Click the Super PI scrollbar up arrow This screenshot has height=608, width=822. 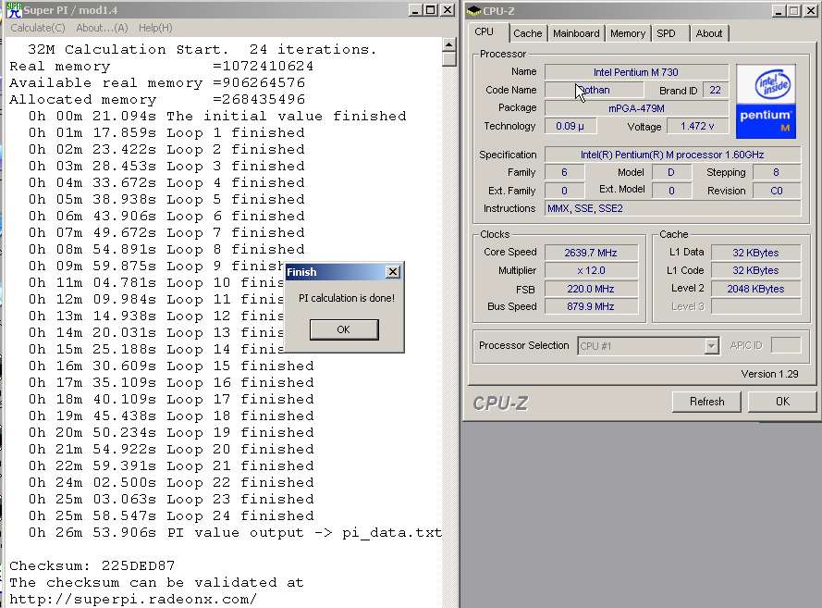pos(448,44)
